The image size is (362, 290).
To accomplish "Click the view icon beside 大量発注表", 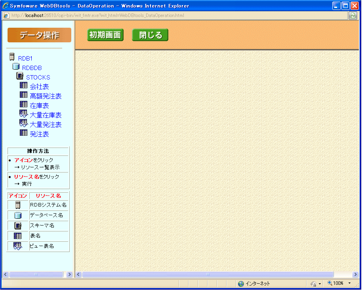I will click(24, 123).
